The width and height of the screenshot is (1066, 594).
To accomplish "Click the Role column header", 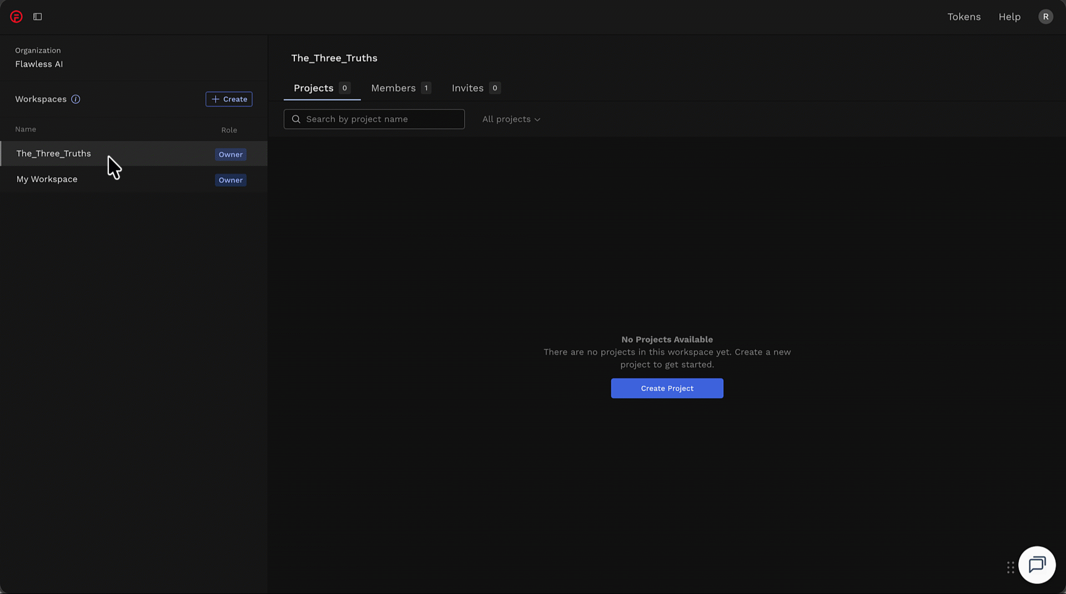I will click(x=229, y=130).
